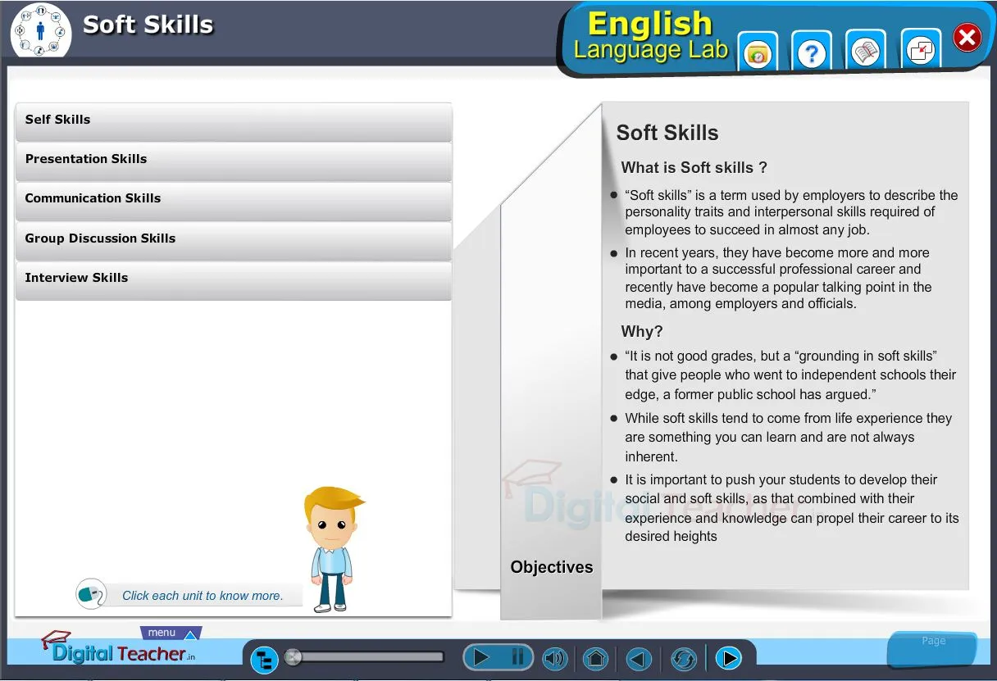997x681 pixels.
Task: Click the Digital Teacher.in logo
Action: tap(119, 648)
